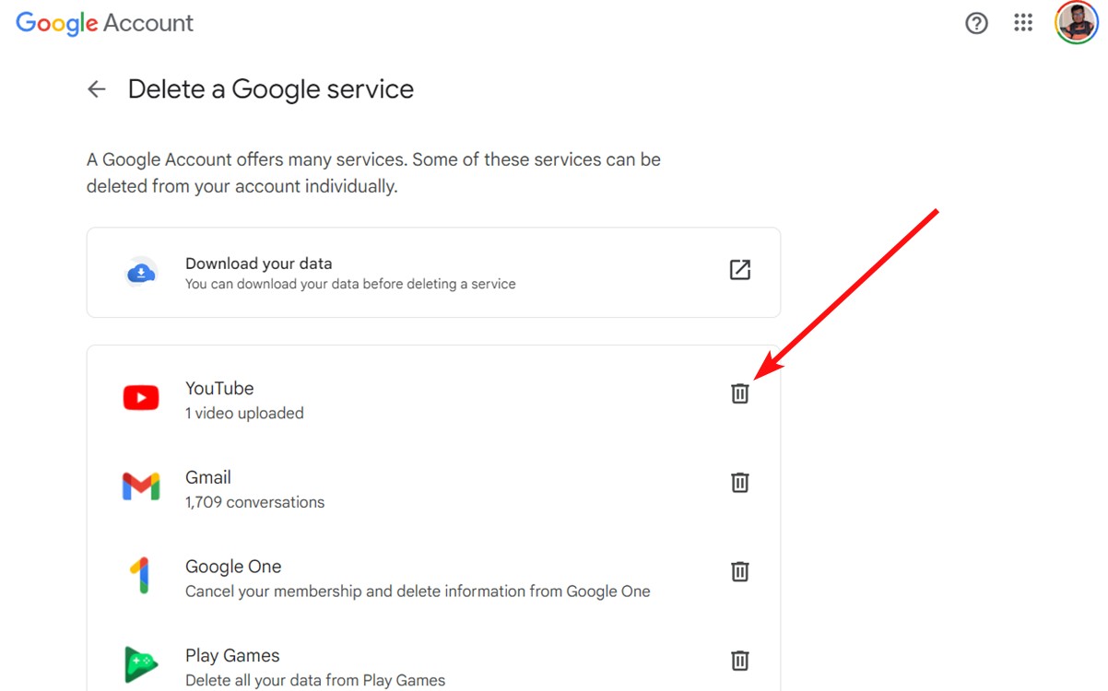Image resolution: width=1108 pixels, height=691 pixels.
Task: Click the YouTube delete trash icon
Action: [x=739, y=393]
